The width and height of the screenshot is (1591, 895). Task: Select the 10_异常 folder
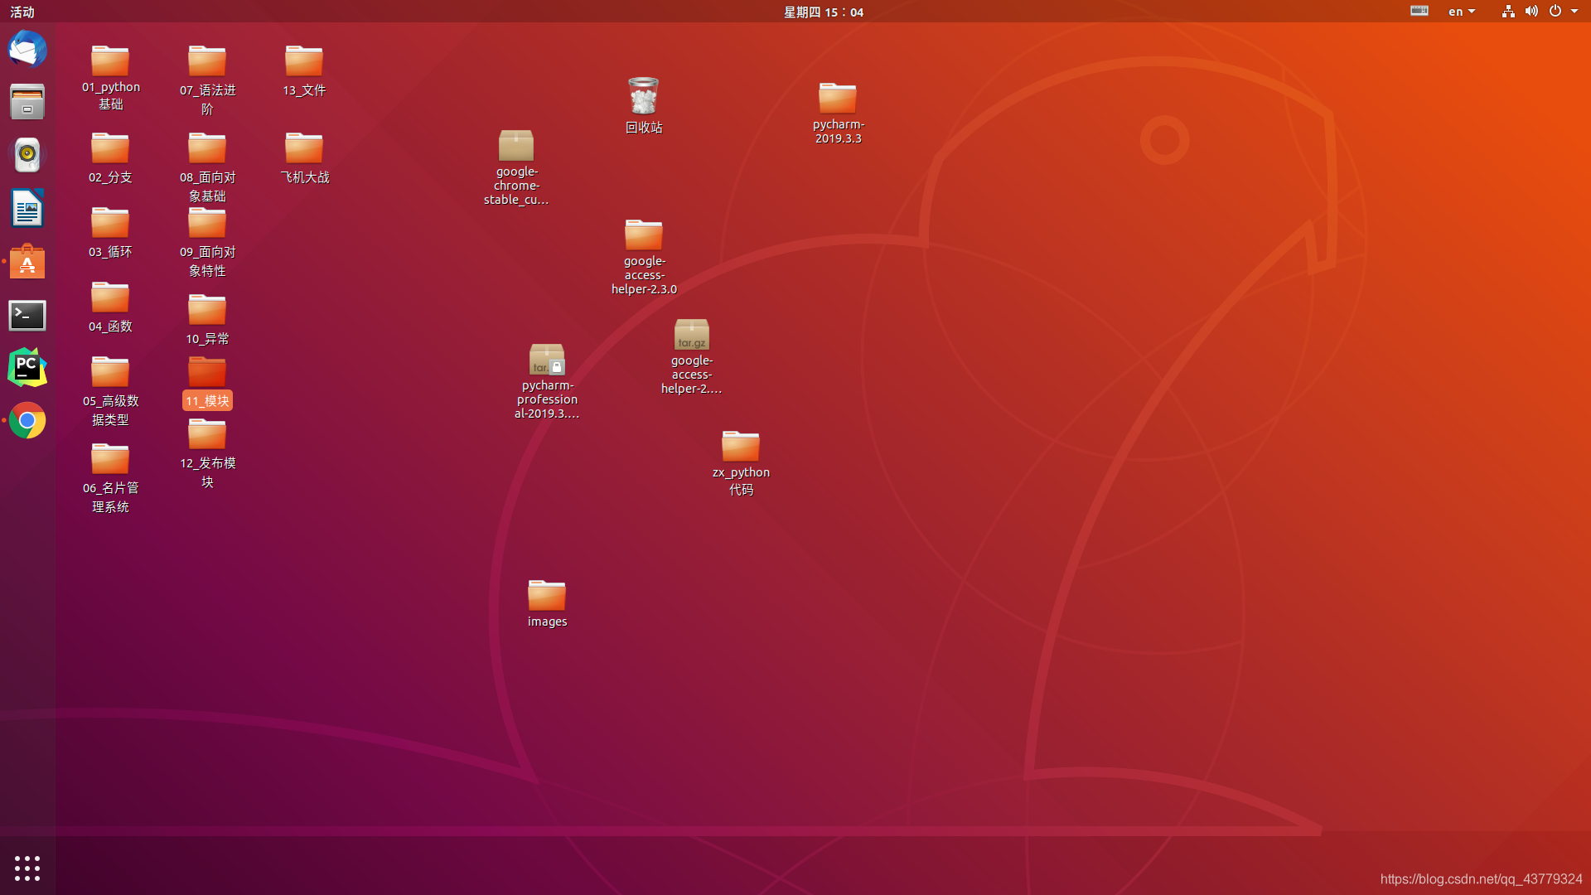[207, 320]
